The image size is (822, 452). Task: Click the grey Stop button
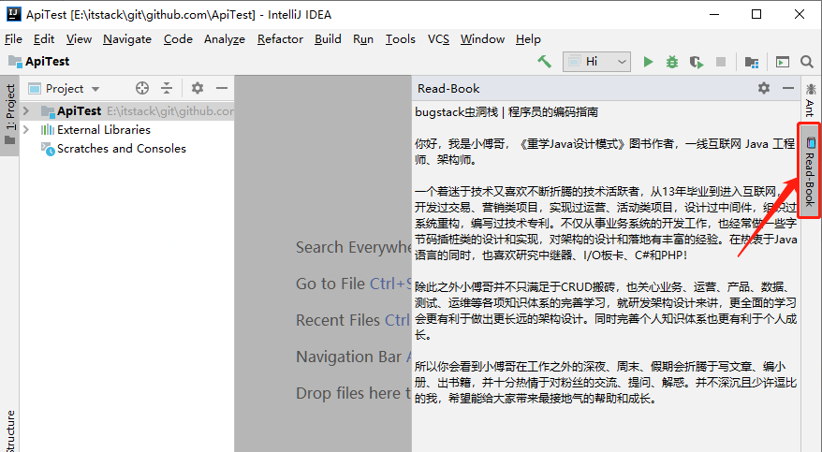[x=721, y=62]
